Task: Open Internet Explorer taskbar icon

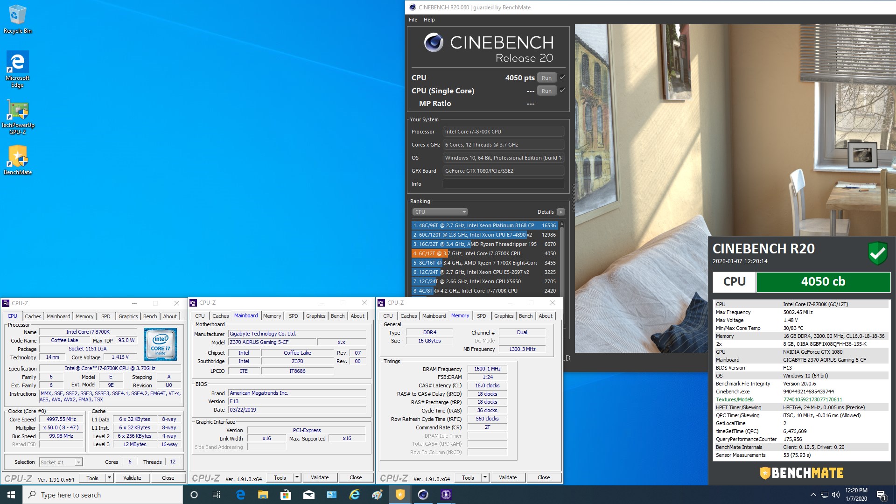Action: (355, 495)
